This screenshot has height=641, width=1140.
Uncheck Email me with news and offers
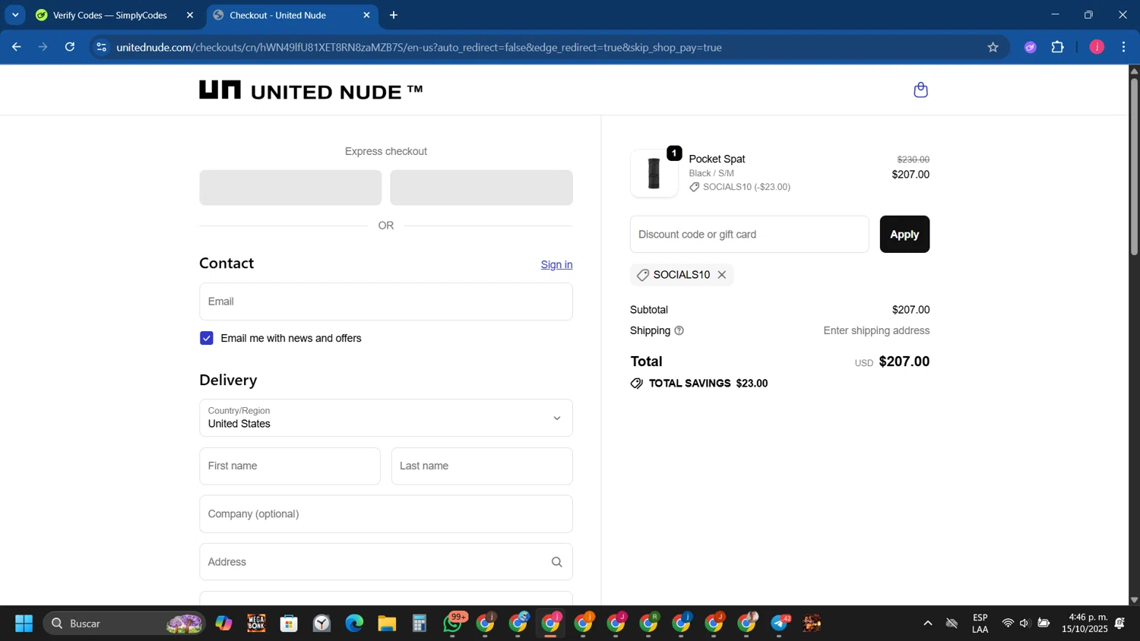tap(207, 338)
